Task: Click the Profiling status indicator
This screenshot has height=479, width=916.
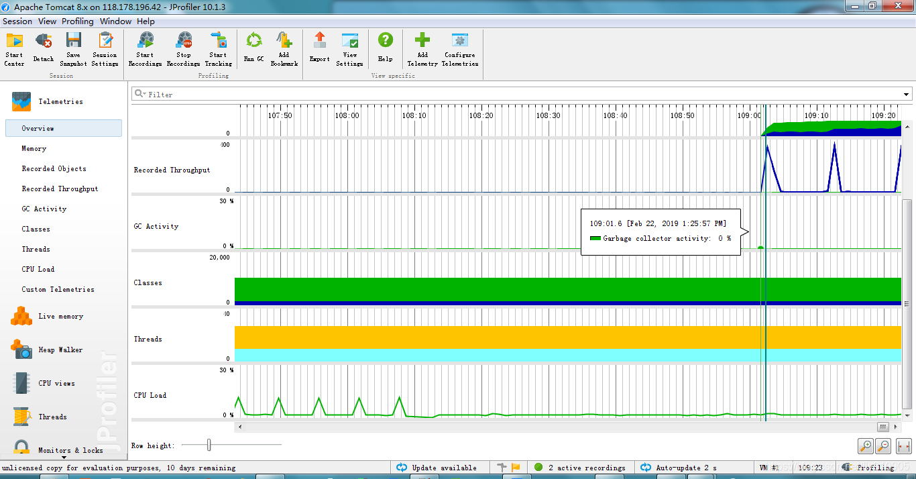Action: pyautogui.click(x=870, y=468)
